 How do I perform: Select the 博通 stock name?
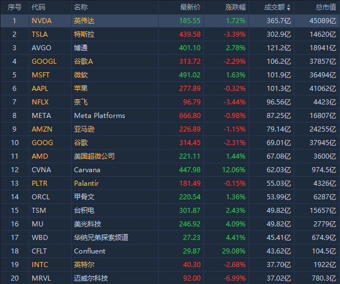pyautogui.click(x=81, y=48)
